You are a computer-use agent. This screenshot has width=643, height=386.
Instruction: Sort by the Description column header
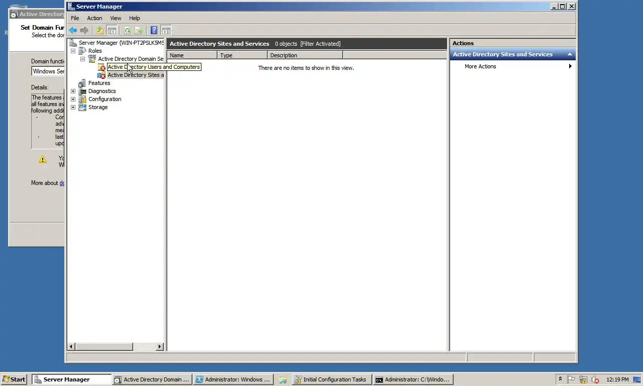pyautogui.click(x=305, y=55)
